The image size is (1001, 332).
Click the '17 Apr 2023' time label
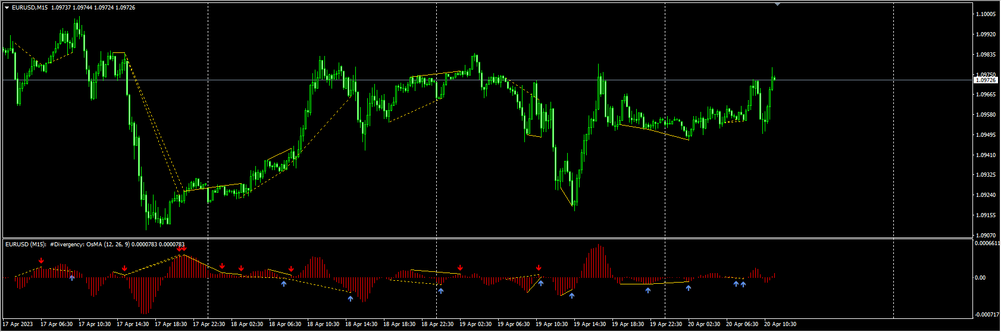pos(18,324)
